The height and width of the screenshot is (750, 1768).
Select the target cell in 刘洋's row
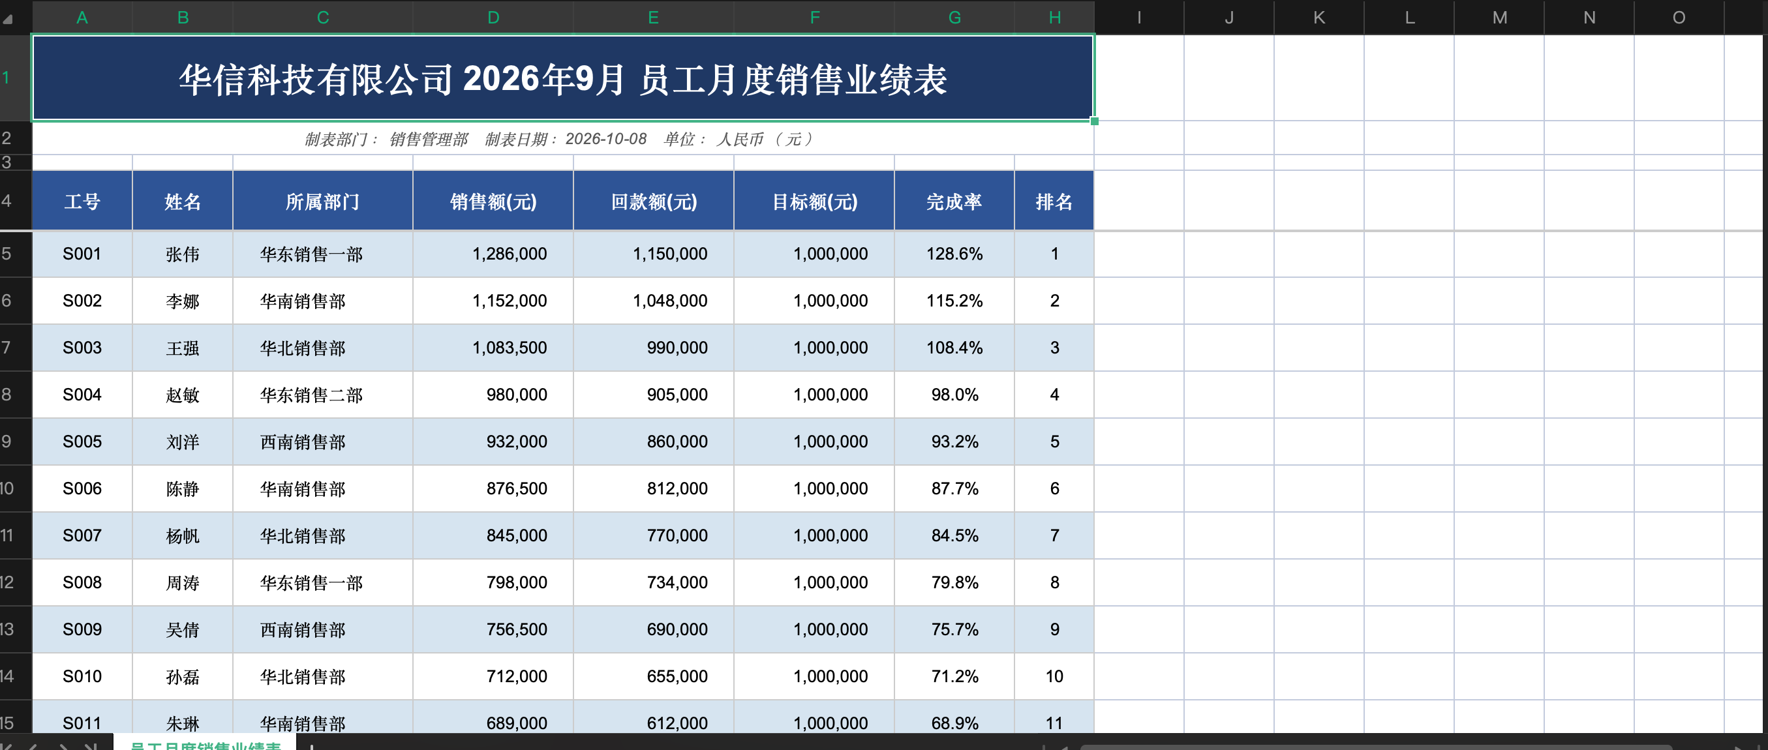[x=814, y=442]
